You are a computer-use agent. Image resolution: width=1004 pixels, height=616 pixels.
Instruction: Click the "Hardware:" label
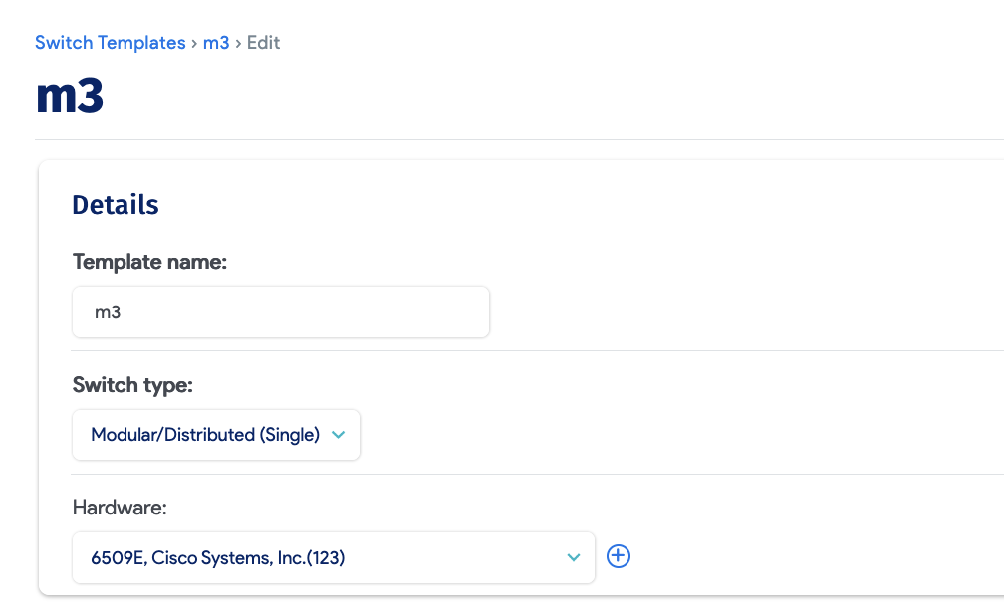[120, 508]
